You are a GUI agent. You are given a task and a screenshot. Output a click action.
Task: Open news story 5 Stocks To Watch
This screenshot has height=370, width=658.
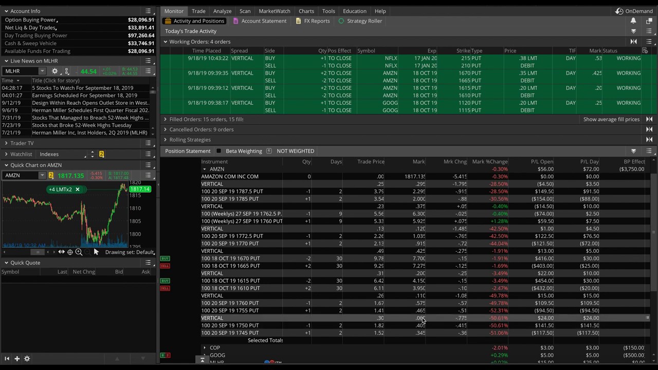(x=82, y=88)
